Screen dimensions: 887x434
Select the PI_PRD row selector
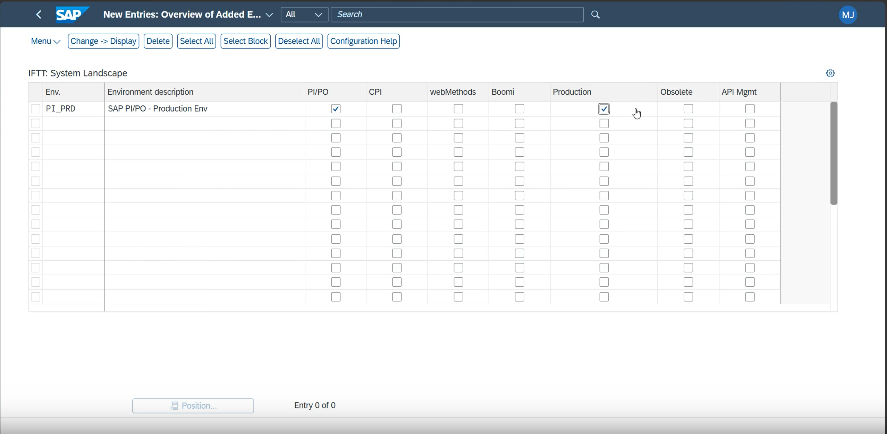(35, 109)
